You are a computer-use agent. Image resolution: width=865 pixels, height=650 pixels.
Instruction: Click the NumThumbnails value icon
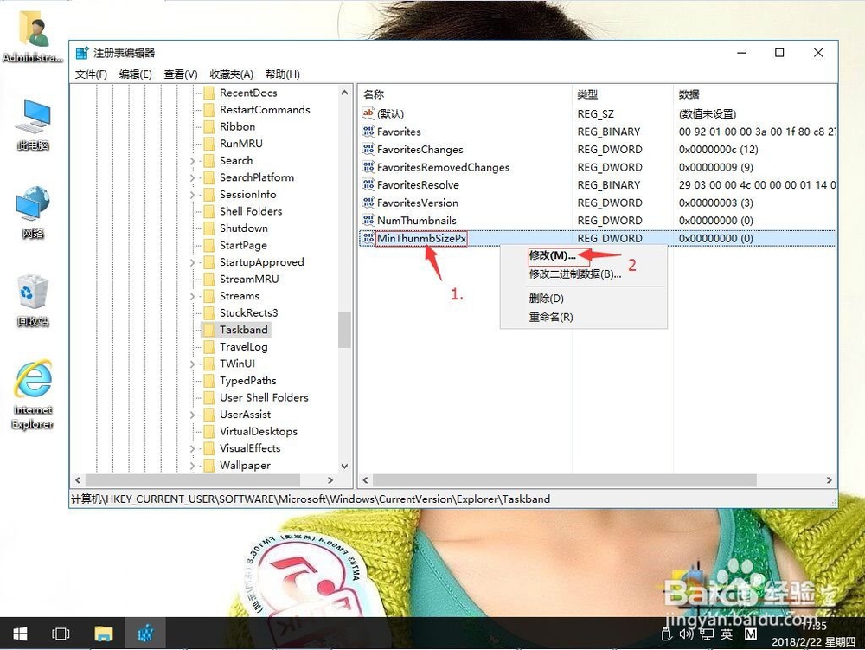click(x=368, y=220)
